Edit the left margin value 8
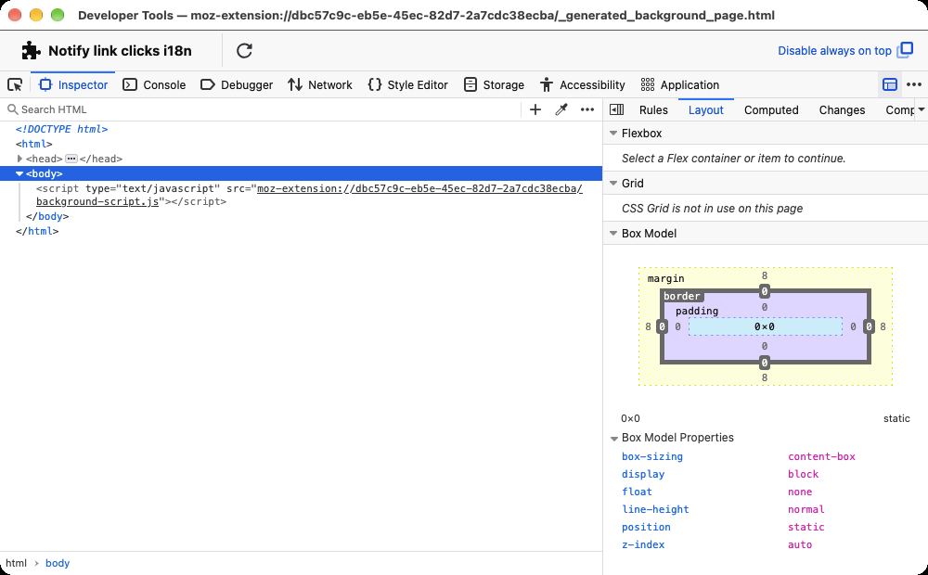928x575 pixels. click(648, 326)
